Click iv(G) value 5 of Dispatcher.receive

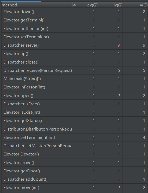pyautogui.click(x=119, y=70)
